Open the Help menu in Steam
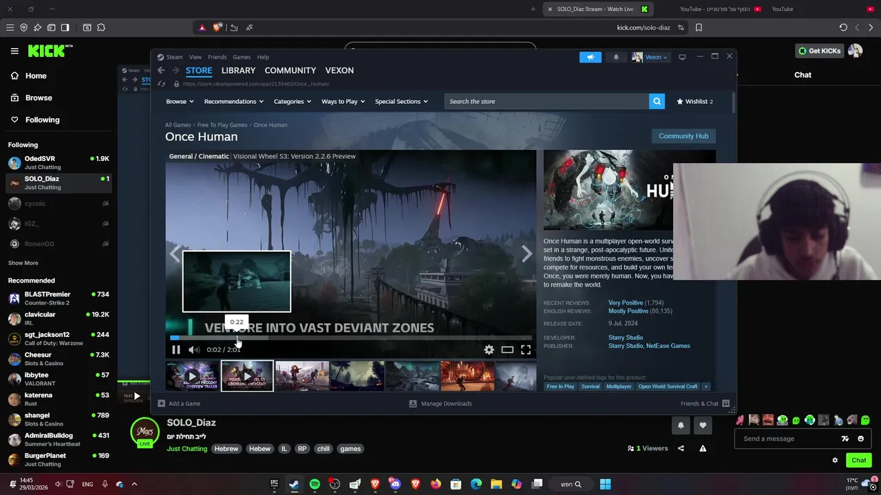This screenshot has height=495, width=881. tap(263, 57)
